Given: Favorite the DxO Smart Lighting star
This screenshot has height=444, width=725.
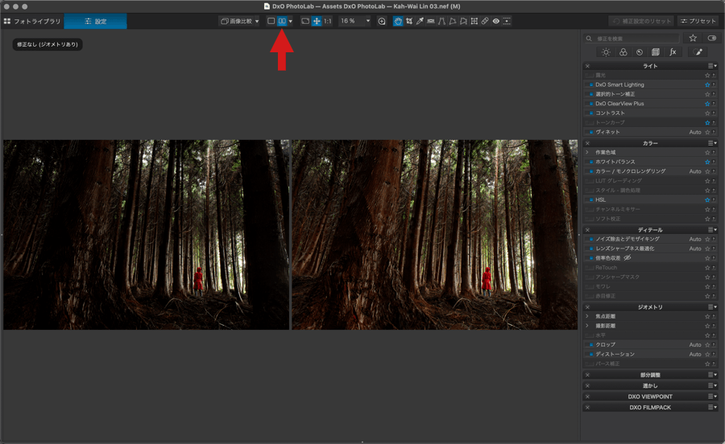Looking at the screenshot, I should [707, 85].
